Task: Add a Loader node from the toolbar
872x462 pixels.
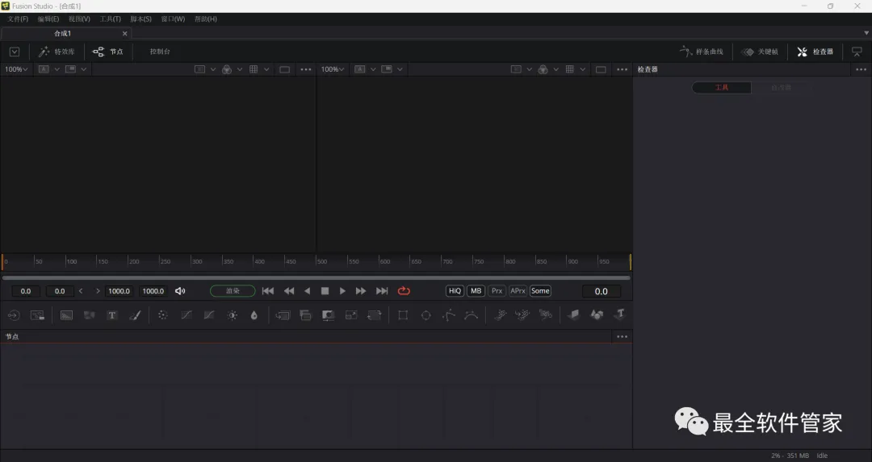Action: pyautogui.click(x=14, y=315)
